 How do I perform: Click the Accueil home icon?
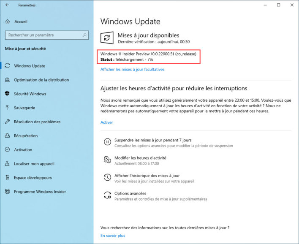8,22
